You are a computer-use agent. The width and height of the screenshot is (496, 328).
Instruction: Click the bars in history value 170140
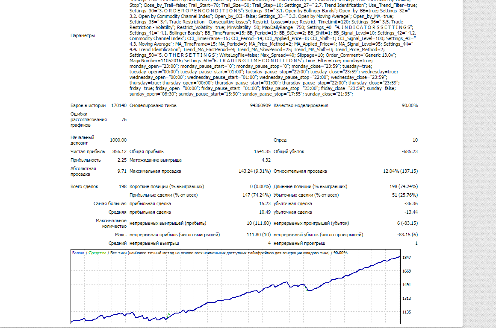coord(118,105)
